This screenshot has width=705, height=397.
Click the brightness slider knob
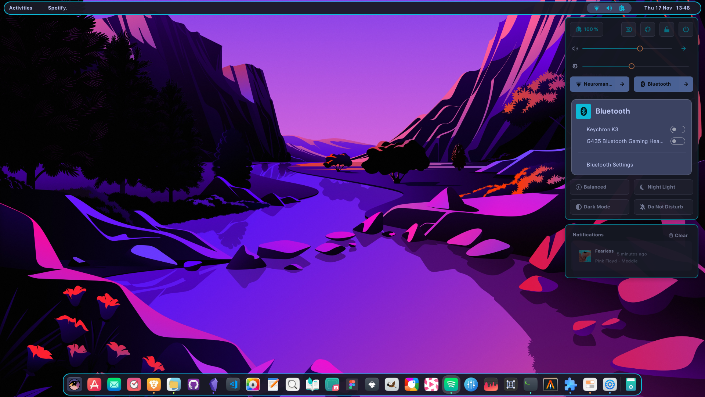click(632, 66)
